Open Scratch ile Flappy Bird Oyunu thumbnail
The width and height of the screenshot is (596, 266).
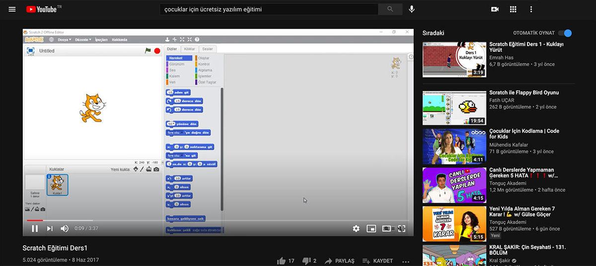(x=454, y=108)
